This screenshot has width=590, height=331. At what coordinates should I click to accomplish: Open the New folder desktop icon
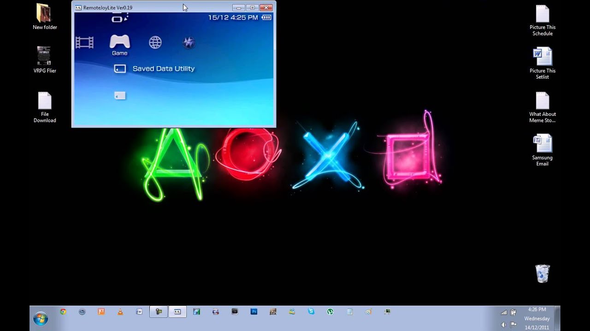(x=45, y=17)
